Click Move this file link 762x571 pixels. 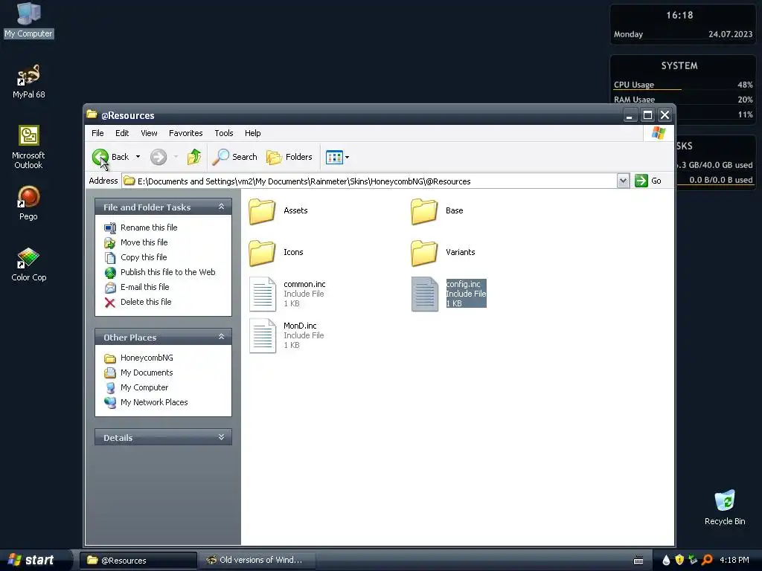pyautogui.click(x=144, y=242)
